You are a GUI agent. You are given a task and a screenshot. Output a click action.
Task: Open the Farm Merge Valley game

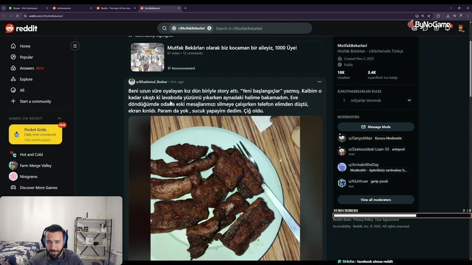point(35,166)
